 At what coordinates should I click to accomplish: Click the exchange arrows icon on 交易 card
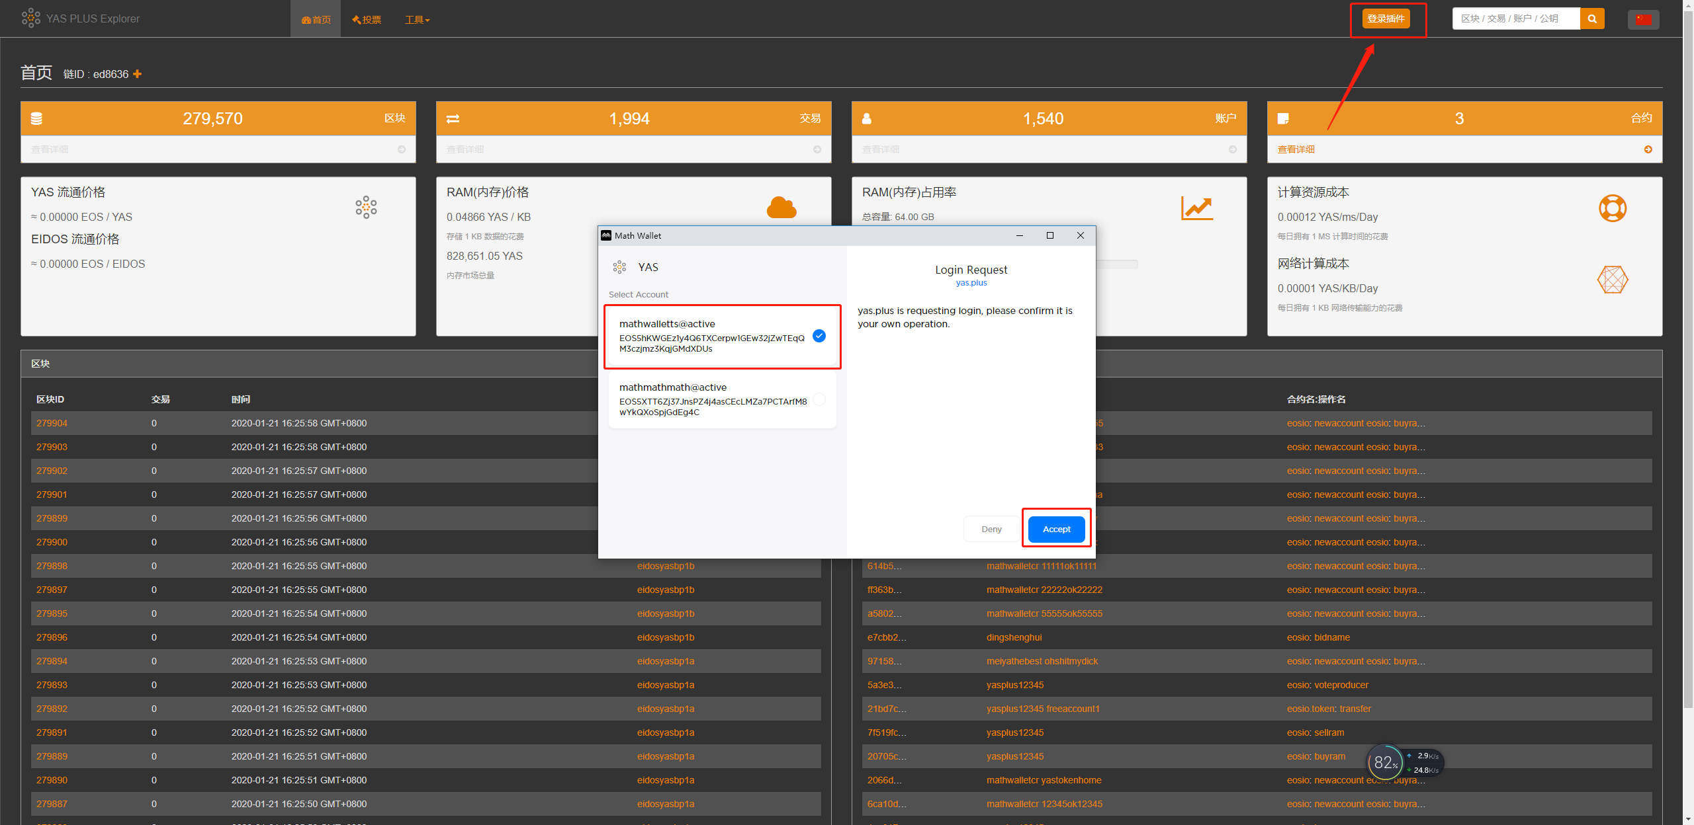coord(453,119)
